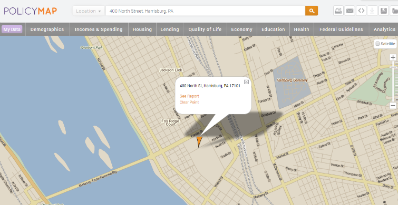Click the open folder icon
398x205 pixels.
[394, 11]
